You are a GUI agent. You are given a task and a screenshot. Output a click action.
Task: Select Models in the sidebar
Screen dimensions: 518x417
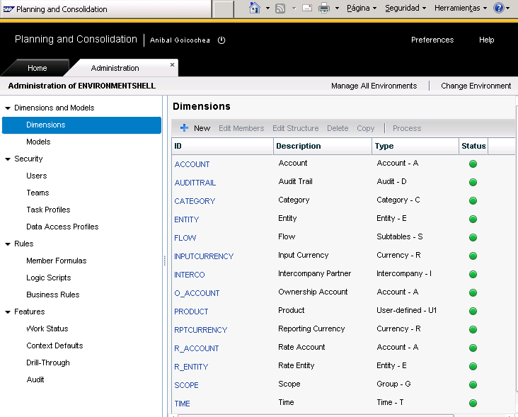(x=38, y=142)
